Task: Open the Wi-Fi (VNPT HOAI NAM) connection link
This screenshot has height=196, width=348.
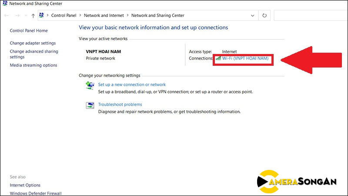Action: [245, 58]
